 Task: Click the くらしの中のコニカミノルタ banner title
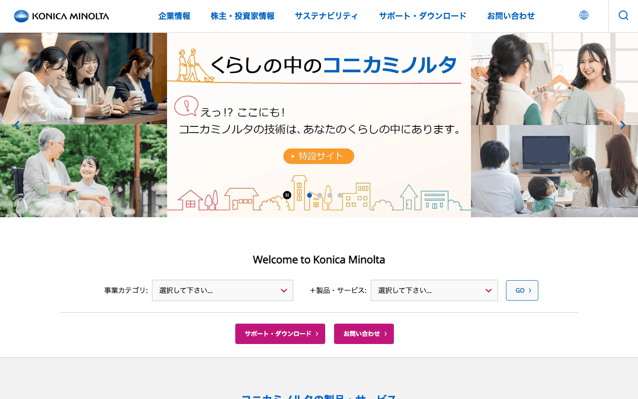pyautogui.click(x=333, y=65)
